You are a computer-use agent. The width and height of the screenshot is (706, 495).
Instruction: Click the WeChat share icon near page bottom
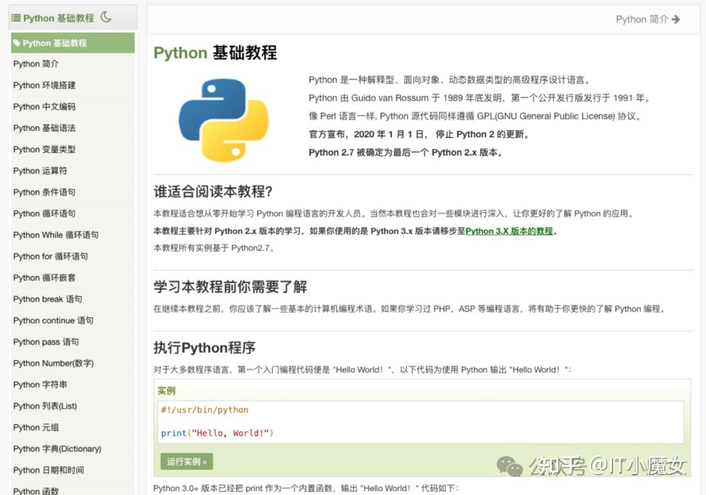[x=509, y=466]
